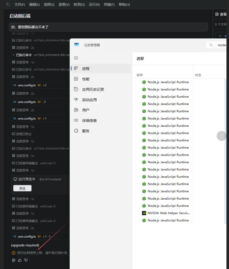Viewport: 229px width, 269px height.
Task: Open 应用历史记录 in the sidebar
Action: coord(93,89)
